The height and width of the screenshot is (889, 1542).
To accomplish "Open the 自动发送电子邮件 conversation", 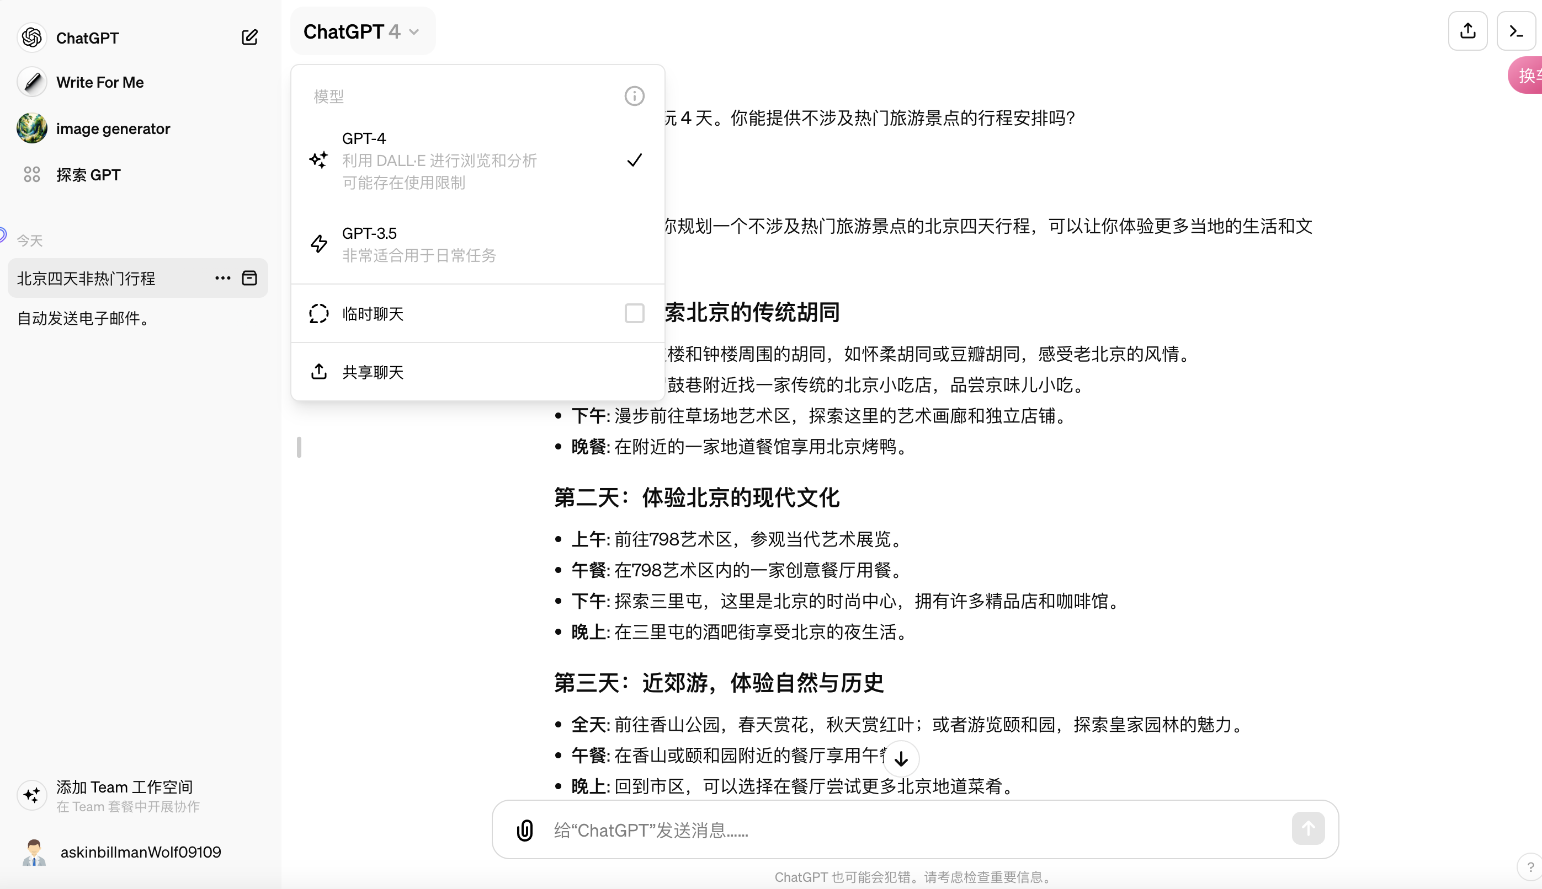I will coord(139,318).
